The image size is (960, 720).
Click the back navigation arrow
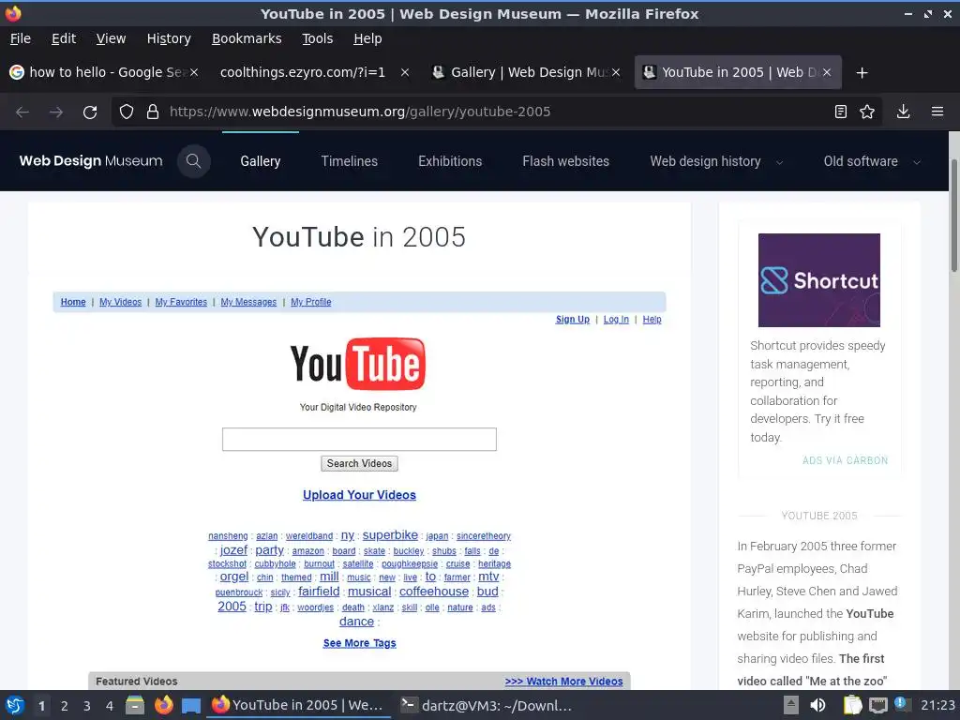coord(22,112)
